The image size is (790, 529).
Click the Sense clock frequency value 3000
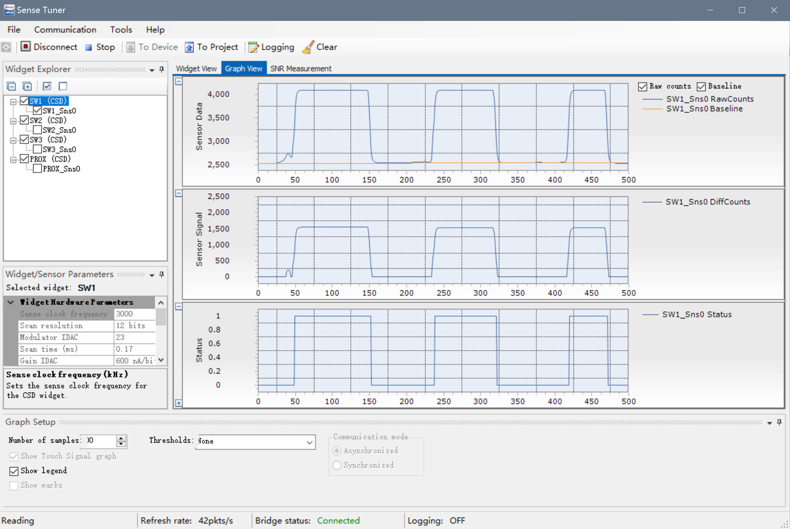pos(134,314)
